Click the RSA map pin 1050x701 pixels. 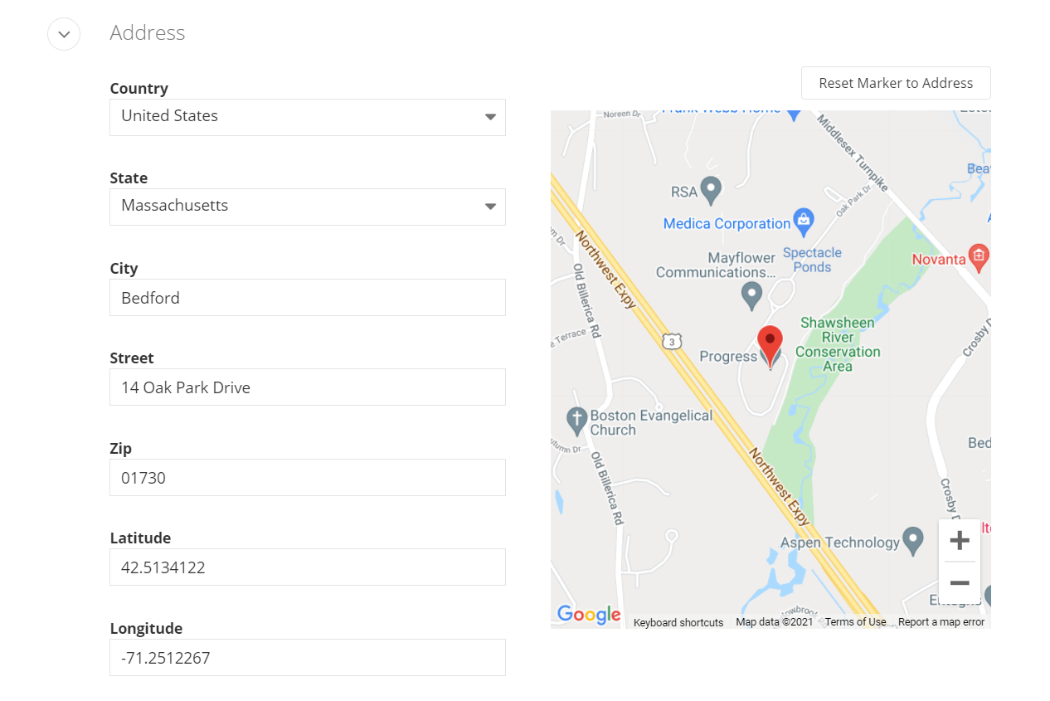click(710, 191)
